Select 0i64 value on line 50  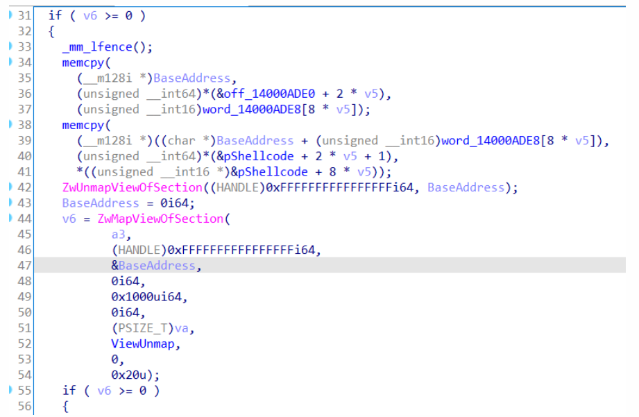pyautogui.click(x=125, y=313)
